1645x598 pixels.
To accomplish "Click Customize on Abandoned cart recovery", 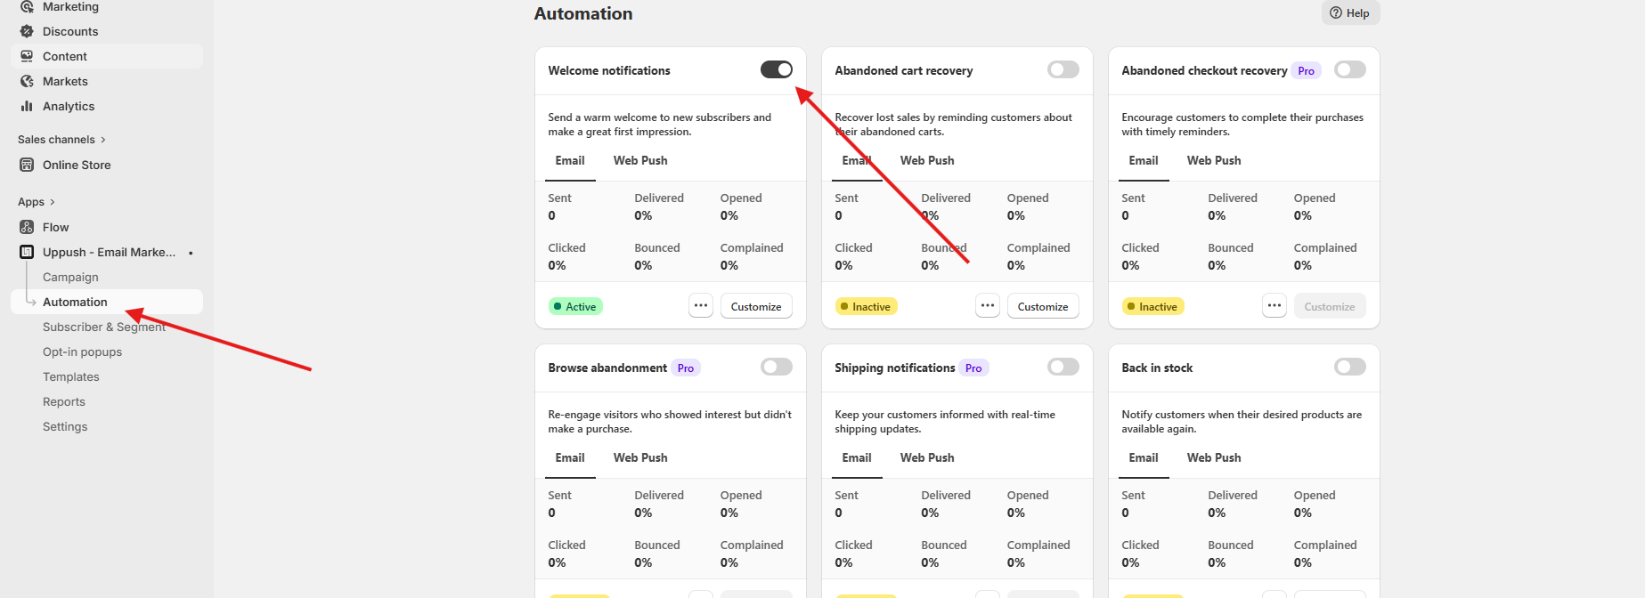I will [x=1042, y=306].
